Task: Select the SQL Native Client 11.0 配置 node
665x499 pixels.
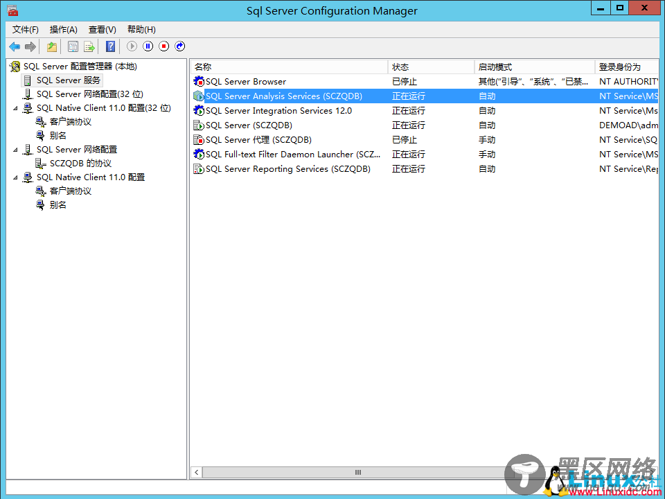Action: 91,177
